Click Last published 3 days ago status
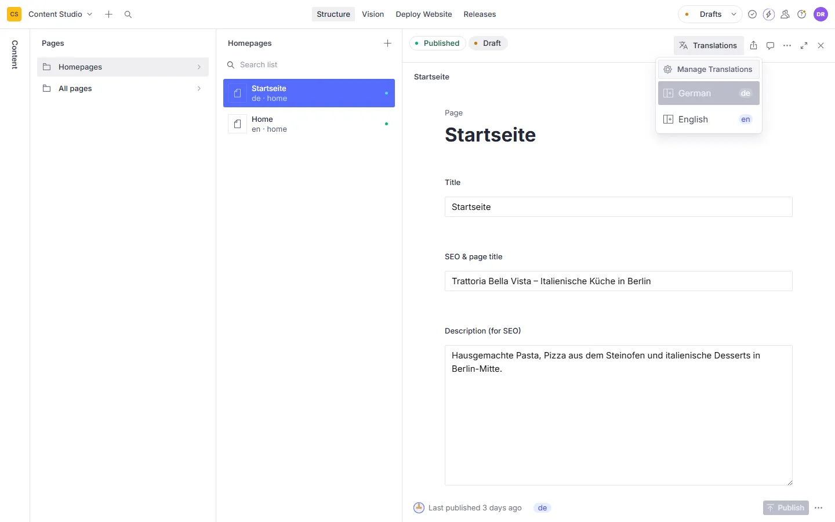Viewport: 835px width, 522px height. [467, 507]
